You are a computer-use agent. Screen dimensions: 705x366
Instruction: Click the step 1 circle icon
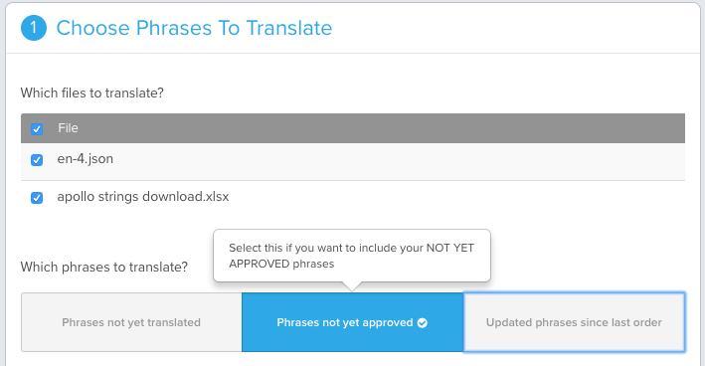click(34, 28)
